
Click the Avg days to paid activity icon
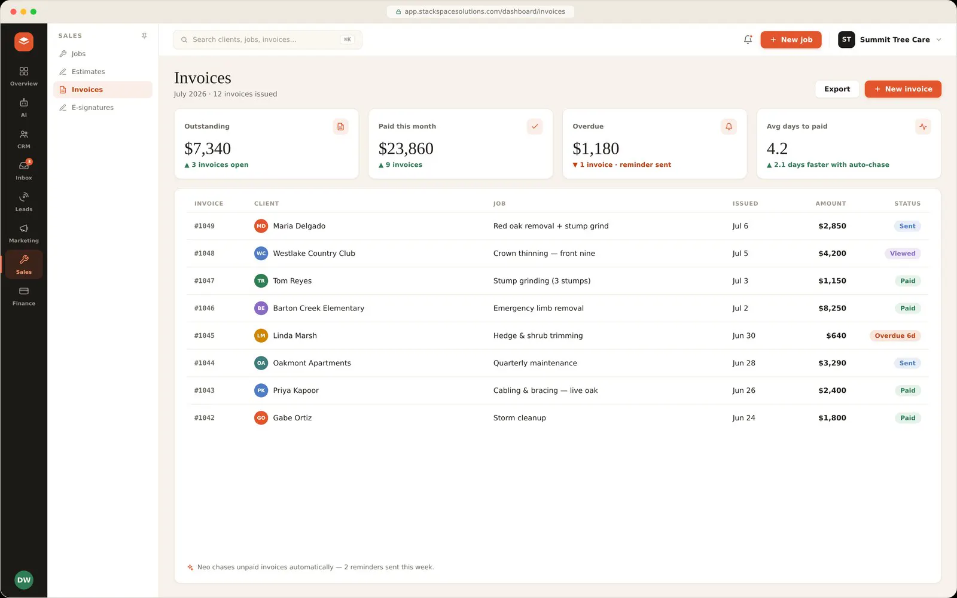(x=923, y=126)
